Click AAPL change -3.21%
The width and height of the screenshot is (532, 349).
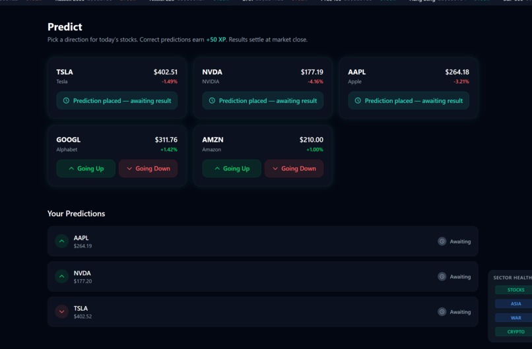pos(461,82)
